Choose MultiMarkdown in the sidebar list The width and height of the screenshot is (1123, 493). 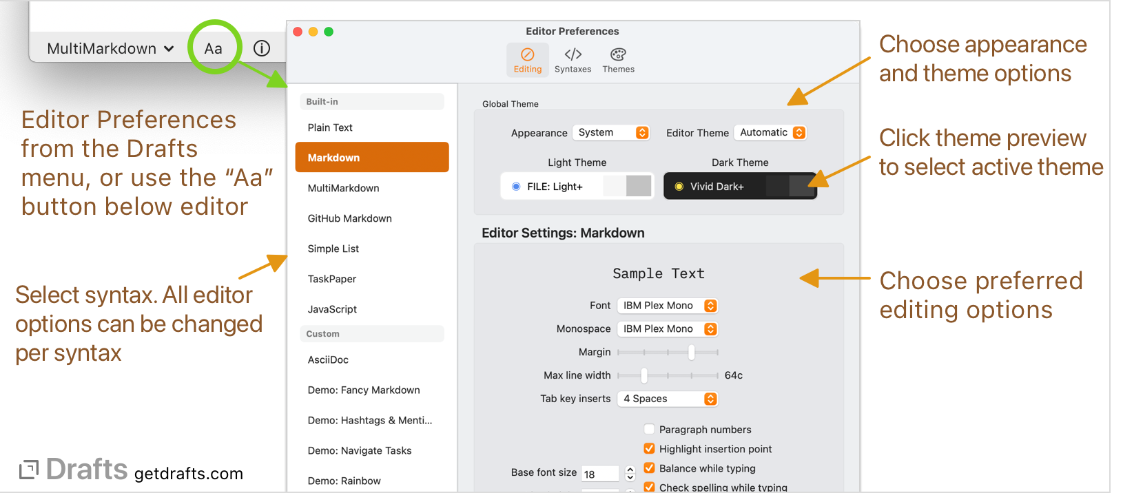372,188
